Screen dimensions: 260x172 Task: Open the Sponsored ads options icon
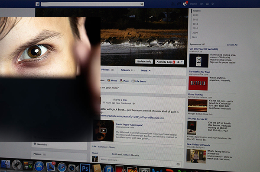(204, 45)
